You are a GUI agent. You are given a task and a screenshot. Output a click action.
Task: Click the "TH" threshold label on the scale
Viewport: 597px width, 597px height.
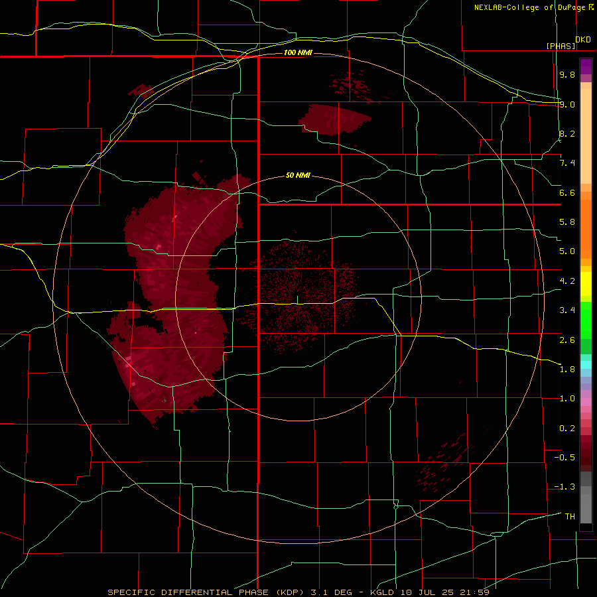570,517
